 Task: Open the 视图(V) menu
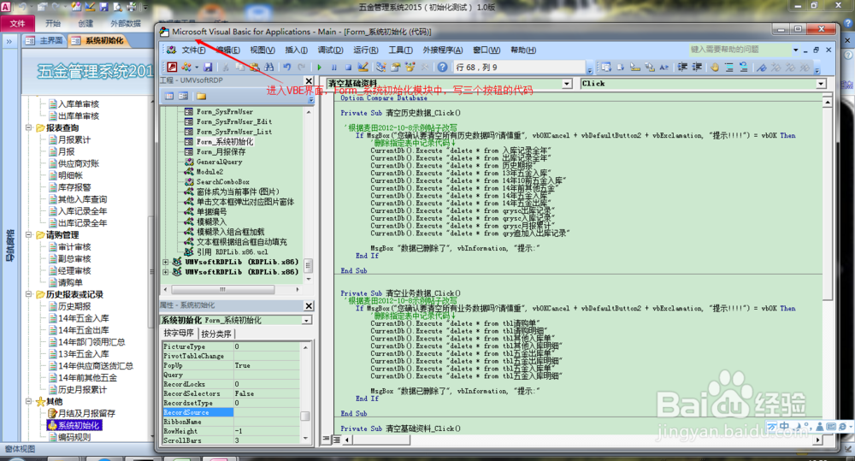[262, 50]
